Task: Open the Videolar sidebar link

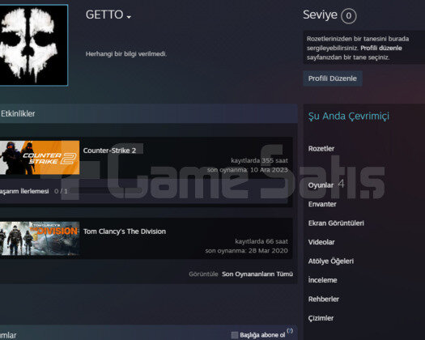Action: [x=321, y=242]
